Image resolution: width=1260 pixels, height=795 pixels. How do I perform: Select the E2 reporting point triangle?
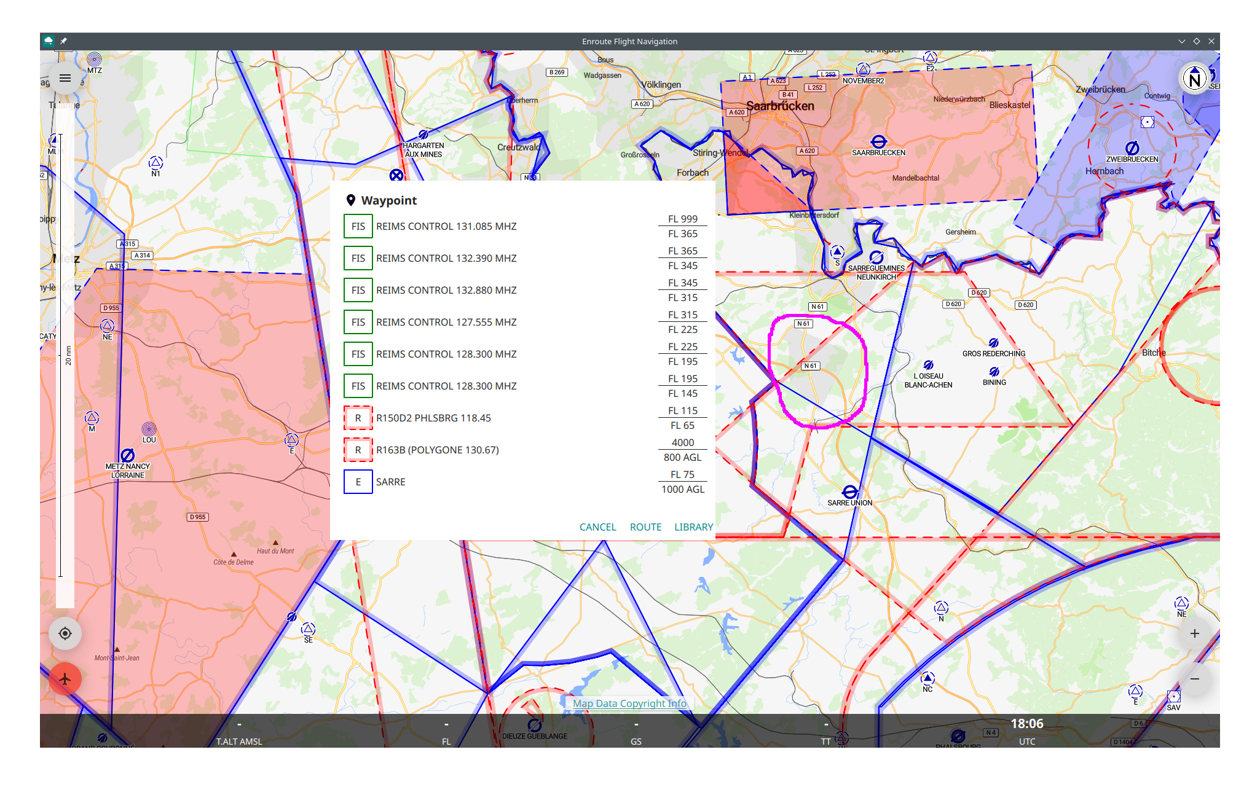click(930, 58)
